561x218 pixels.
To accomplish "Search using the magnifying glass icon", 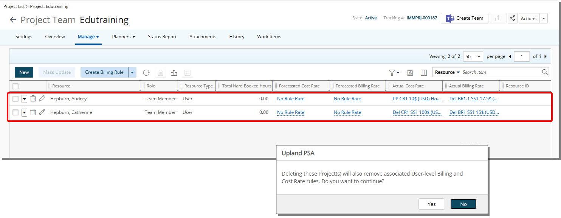I will point(545,72).
